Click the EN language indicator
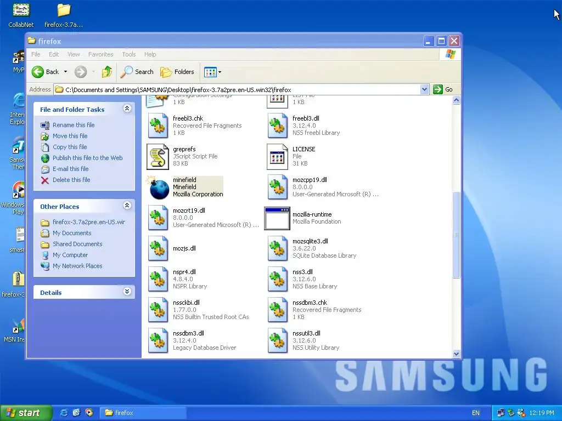This screenshot has width=562, height=421. pos(476,413)
